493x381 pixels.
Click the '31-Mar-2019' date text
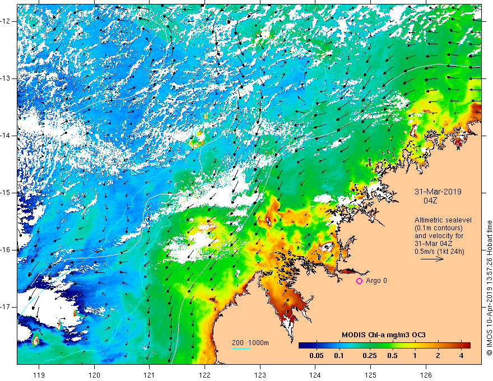click(x=438, y=192)
